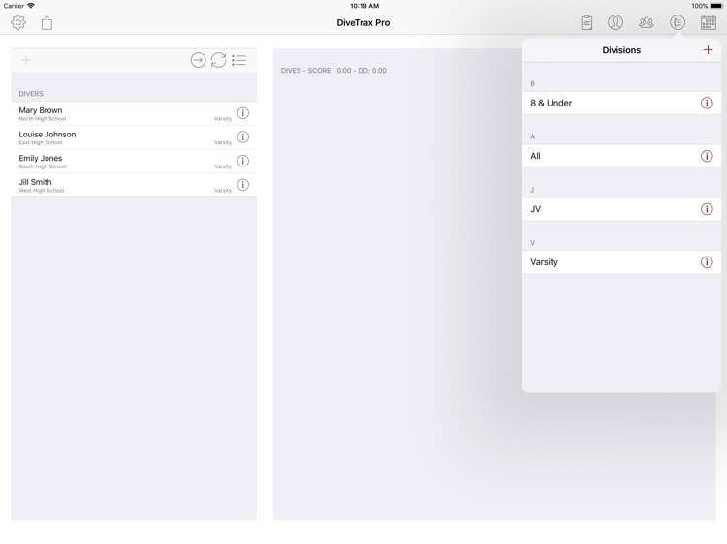
Task: Select diver Mary Brown
Action: (x=134, y=113)
